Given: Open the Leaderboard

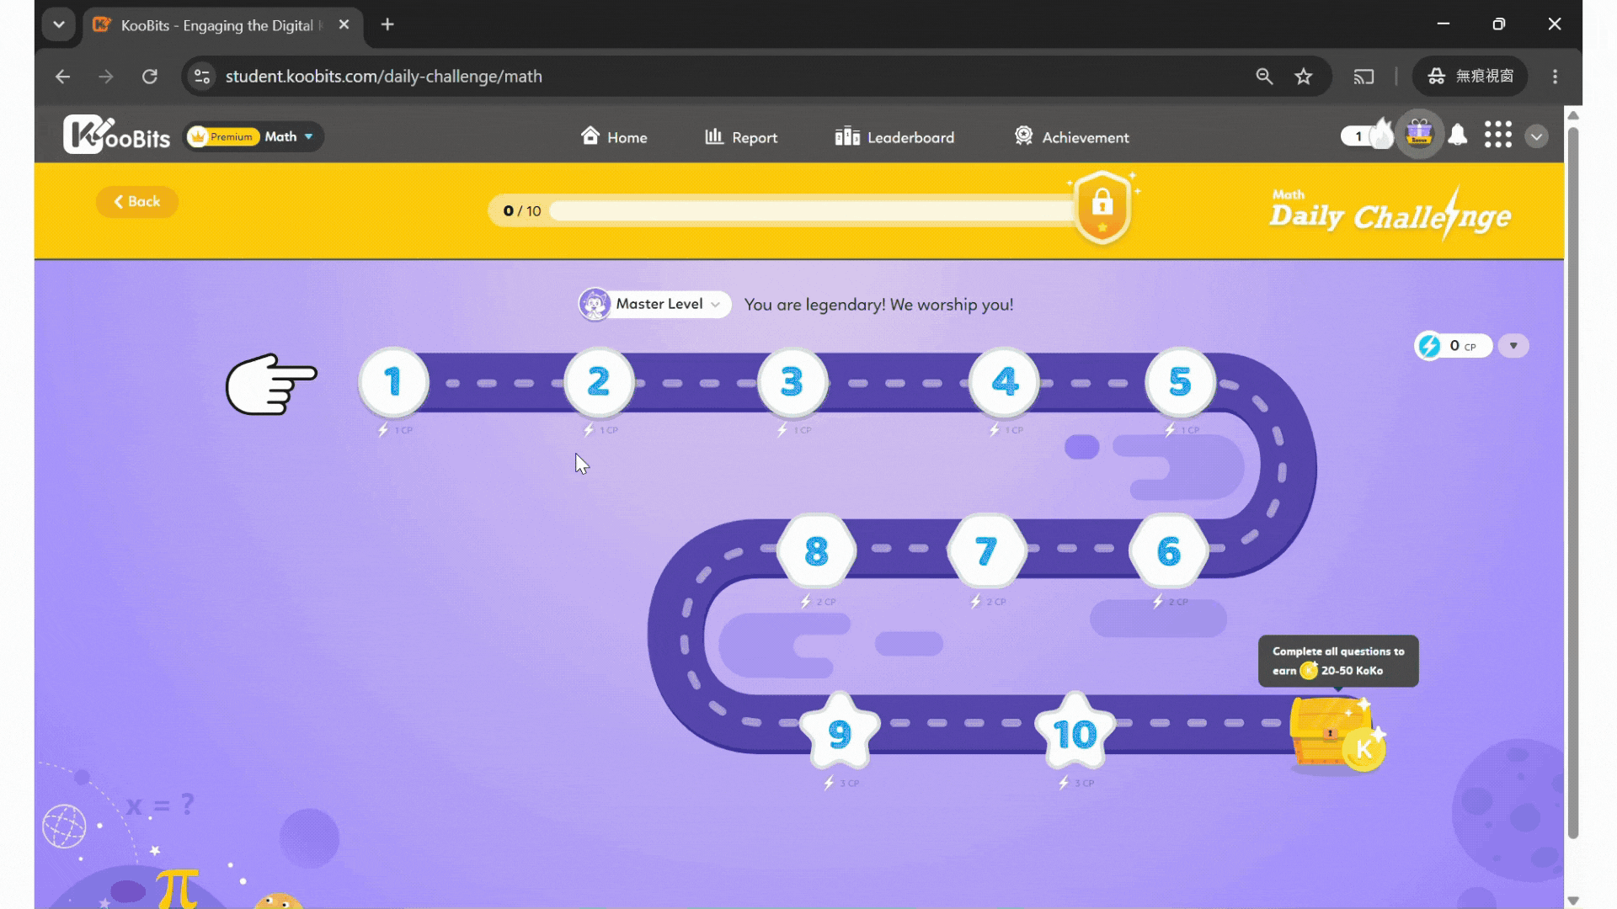Looking at the screenshot, I should pos(894,136).
